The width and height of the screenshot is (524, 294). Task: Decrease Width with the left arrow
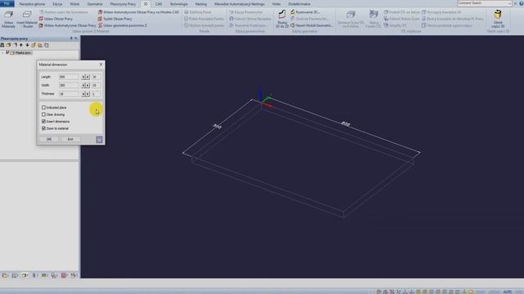(x=84, y=85)
